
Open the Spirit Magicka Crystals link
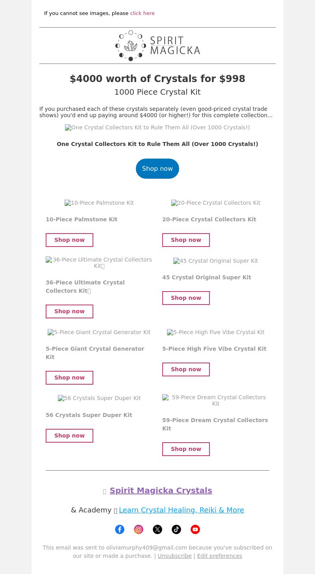click(161, 490)
